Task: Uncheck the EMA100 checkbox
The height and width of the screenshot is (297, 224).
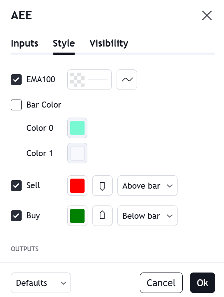Action: (x=16, y=79)
